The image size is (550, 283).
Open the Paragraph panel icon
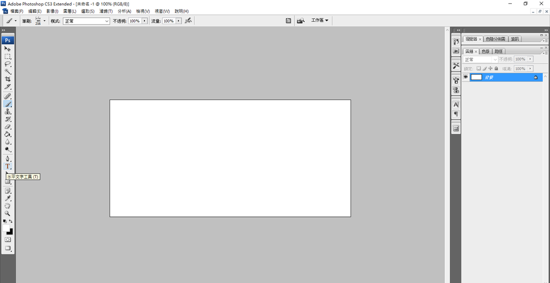(x=456, y=114)
